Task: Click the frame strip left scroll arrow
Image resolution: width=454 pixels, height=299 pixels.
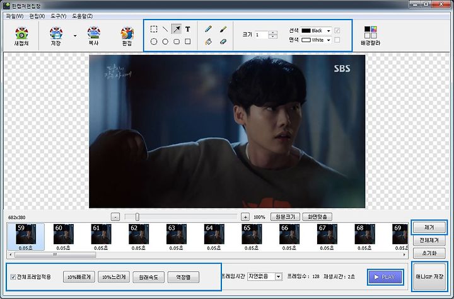Action: click(x=11, y=255)
